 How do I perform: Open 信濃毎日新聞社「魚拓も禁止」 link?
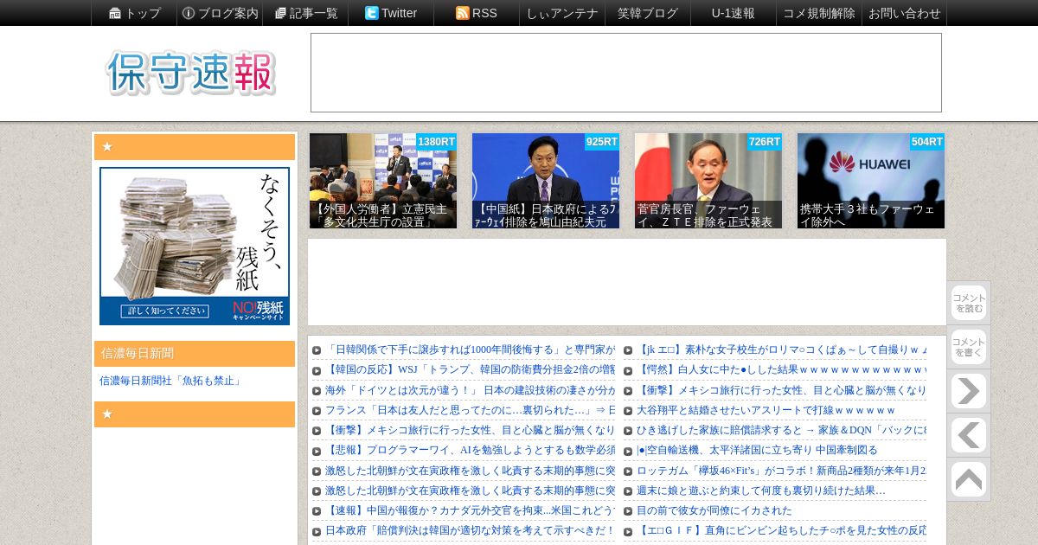pos(171,381)
